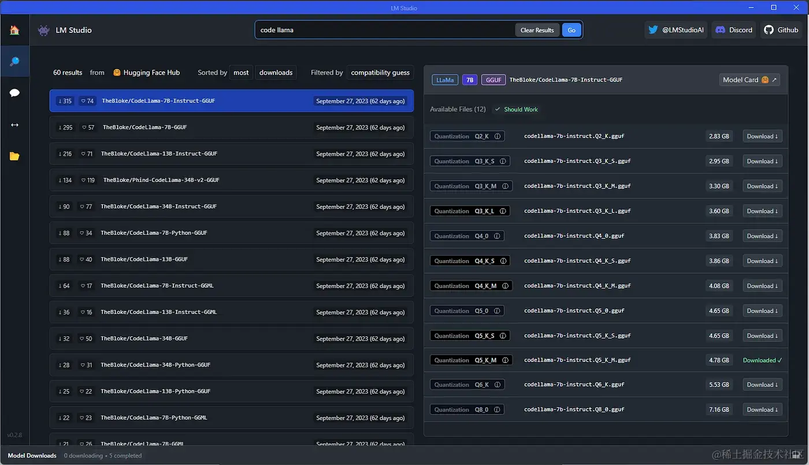This screenshot has width=809, height=465.
Task: Open the Local Server arrows sidebar icon
Action: pyautogui.click(x=14, y=125)
